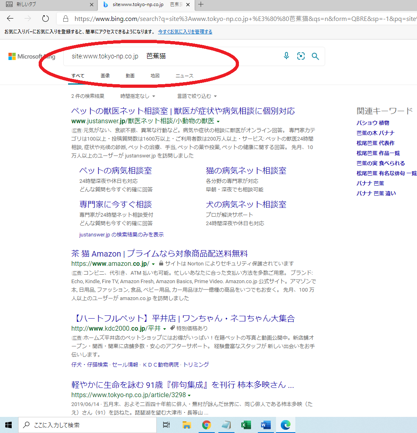Viewport: 417px width, 433px height.
Task: Reload the page with the refresh icon
Action: coord(45,19)
